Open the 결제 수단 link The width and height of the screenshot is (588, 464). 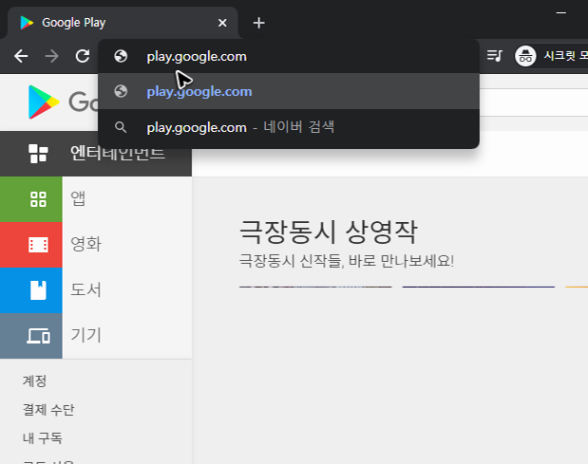point(48,410)
